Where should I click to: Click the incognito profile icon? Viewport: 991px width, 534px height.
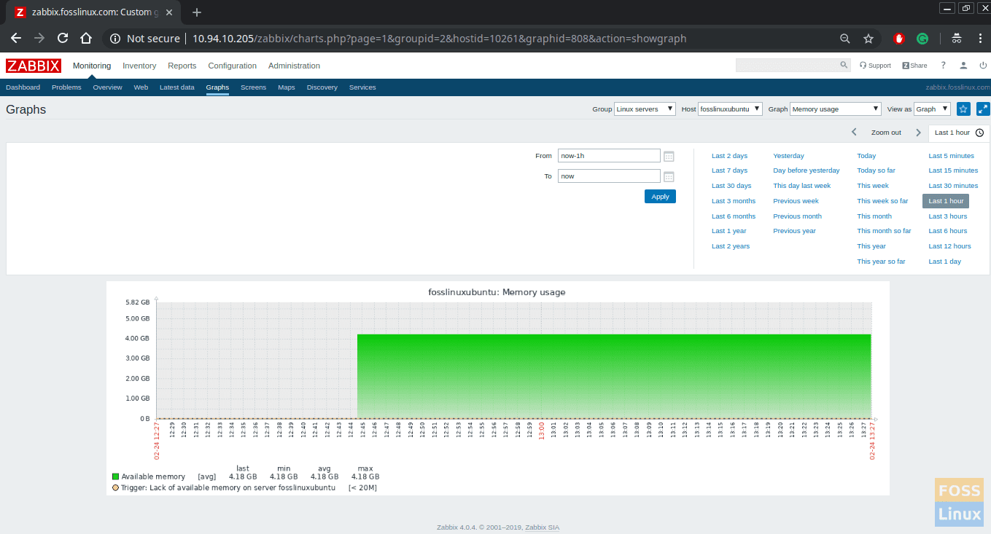pos(956,39)
